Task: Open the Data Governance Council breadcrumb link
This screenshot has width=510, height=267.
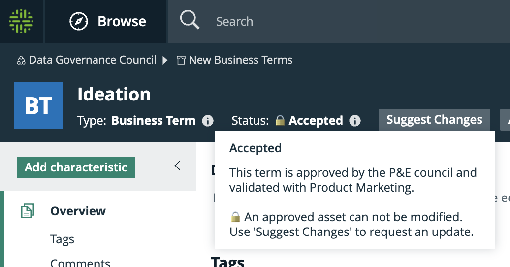Action: click(x=93, y=60)
